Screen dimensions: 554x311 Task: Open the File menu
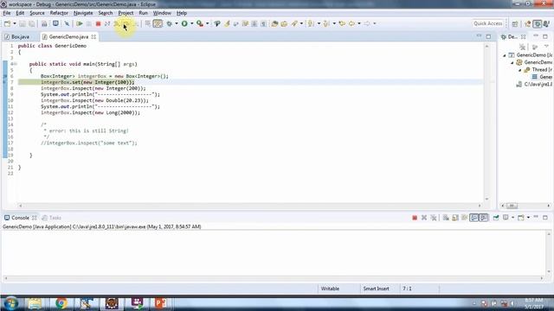coord(7,13)
